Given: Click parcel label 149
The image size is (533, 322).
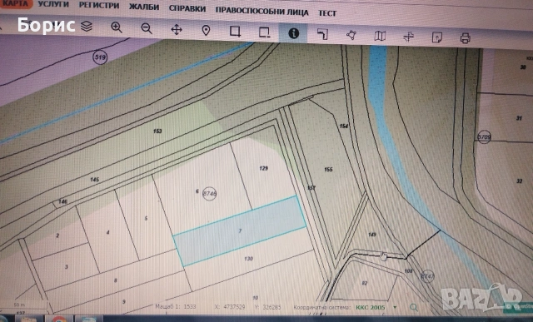Looking at the screenshot, I should pyautogui.click(x=372, y=235).
